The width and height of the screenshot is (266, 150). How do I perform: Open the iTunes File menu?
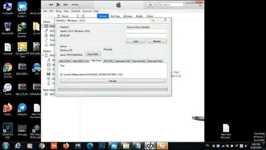click(45, 11)
